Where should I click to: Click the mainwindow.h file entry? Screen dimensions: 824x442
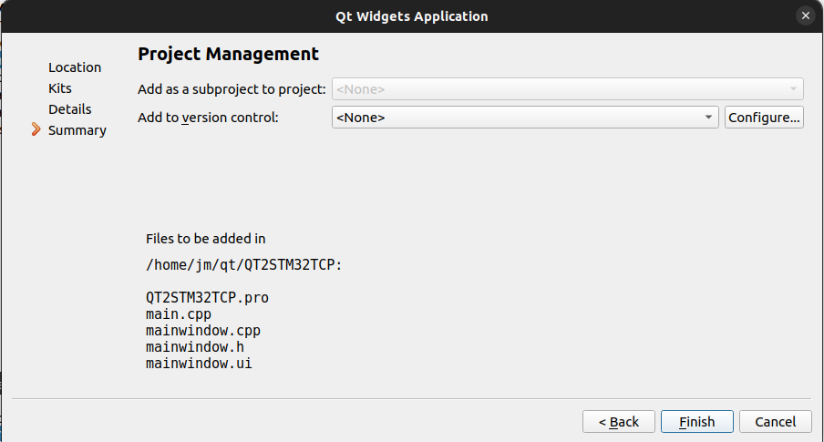[x=194, y=347]
